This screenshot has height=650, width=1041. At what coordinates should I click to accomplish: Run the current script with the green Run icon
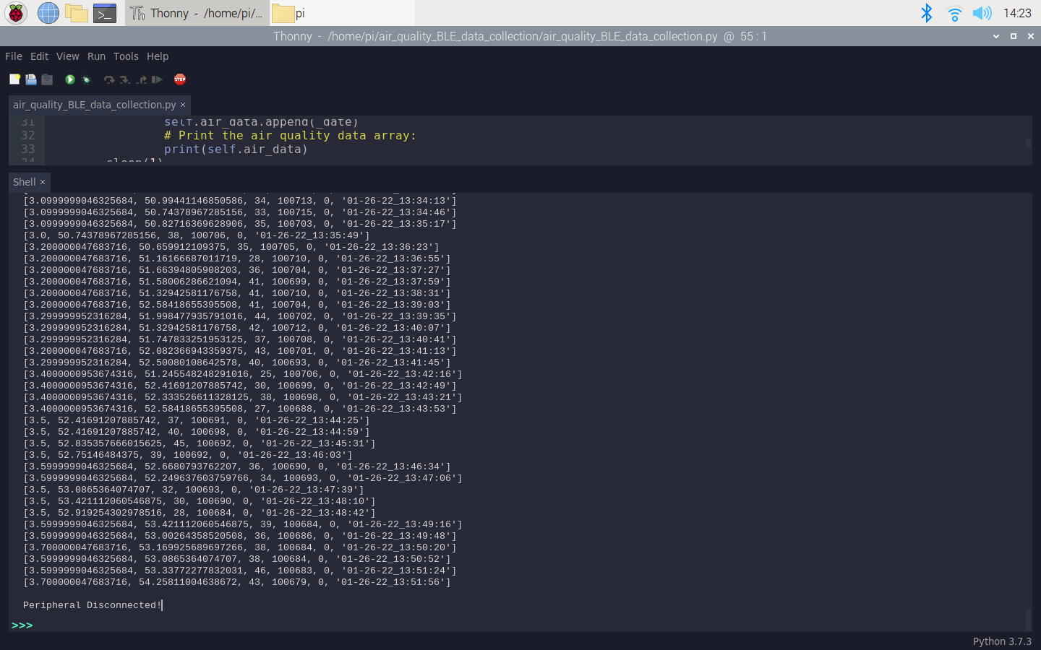[69, 79]
